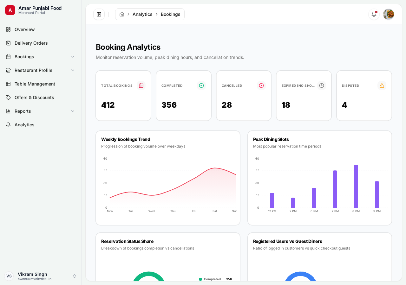This screenshot has height=285, width=406.
Task: Click the green Completed legend dot
Action: point(200,279)
